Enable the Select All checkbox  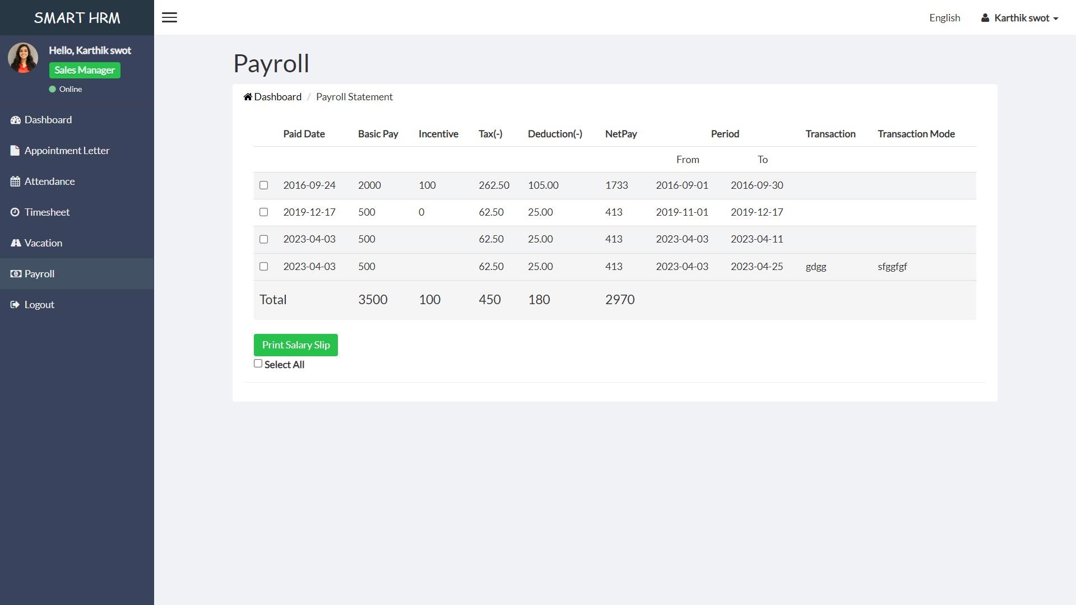point(258,364)
